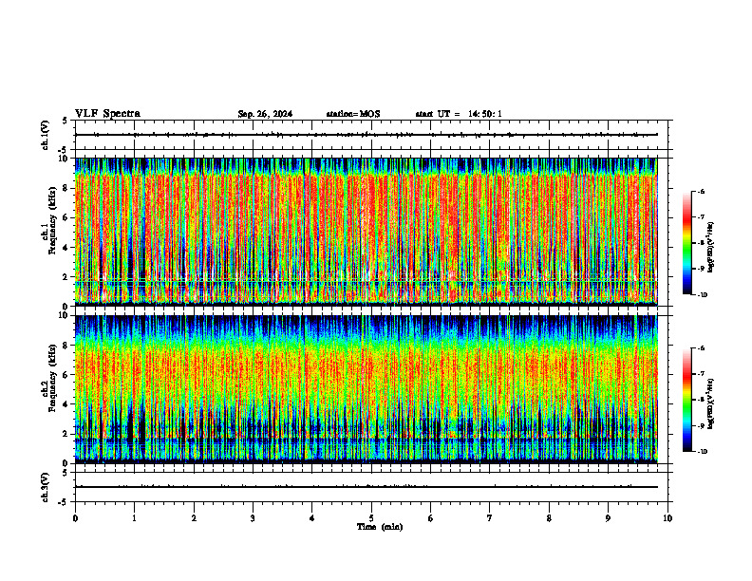The width and height of the screenshot is (752, 581).
Task: Click the ch.3 voltage waveform trace
Action: click(367, 487)
